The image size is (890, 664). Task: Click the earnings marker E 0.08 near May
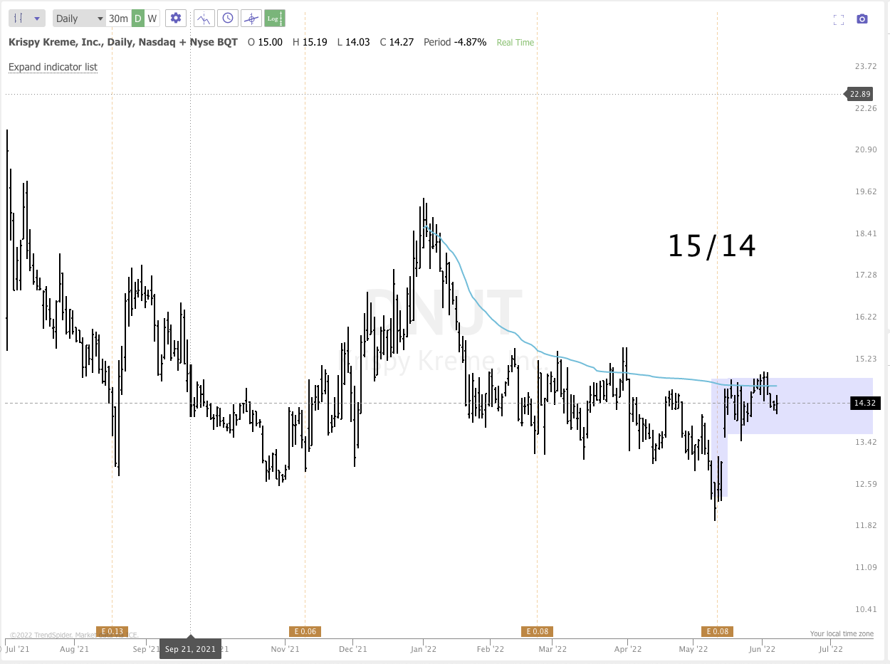click(x=716, y=631)
